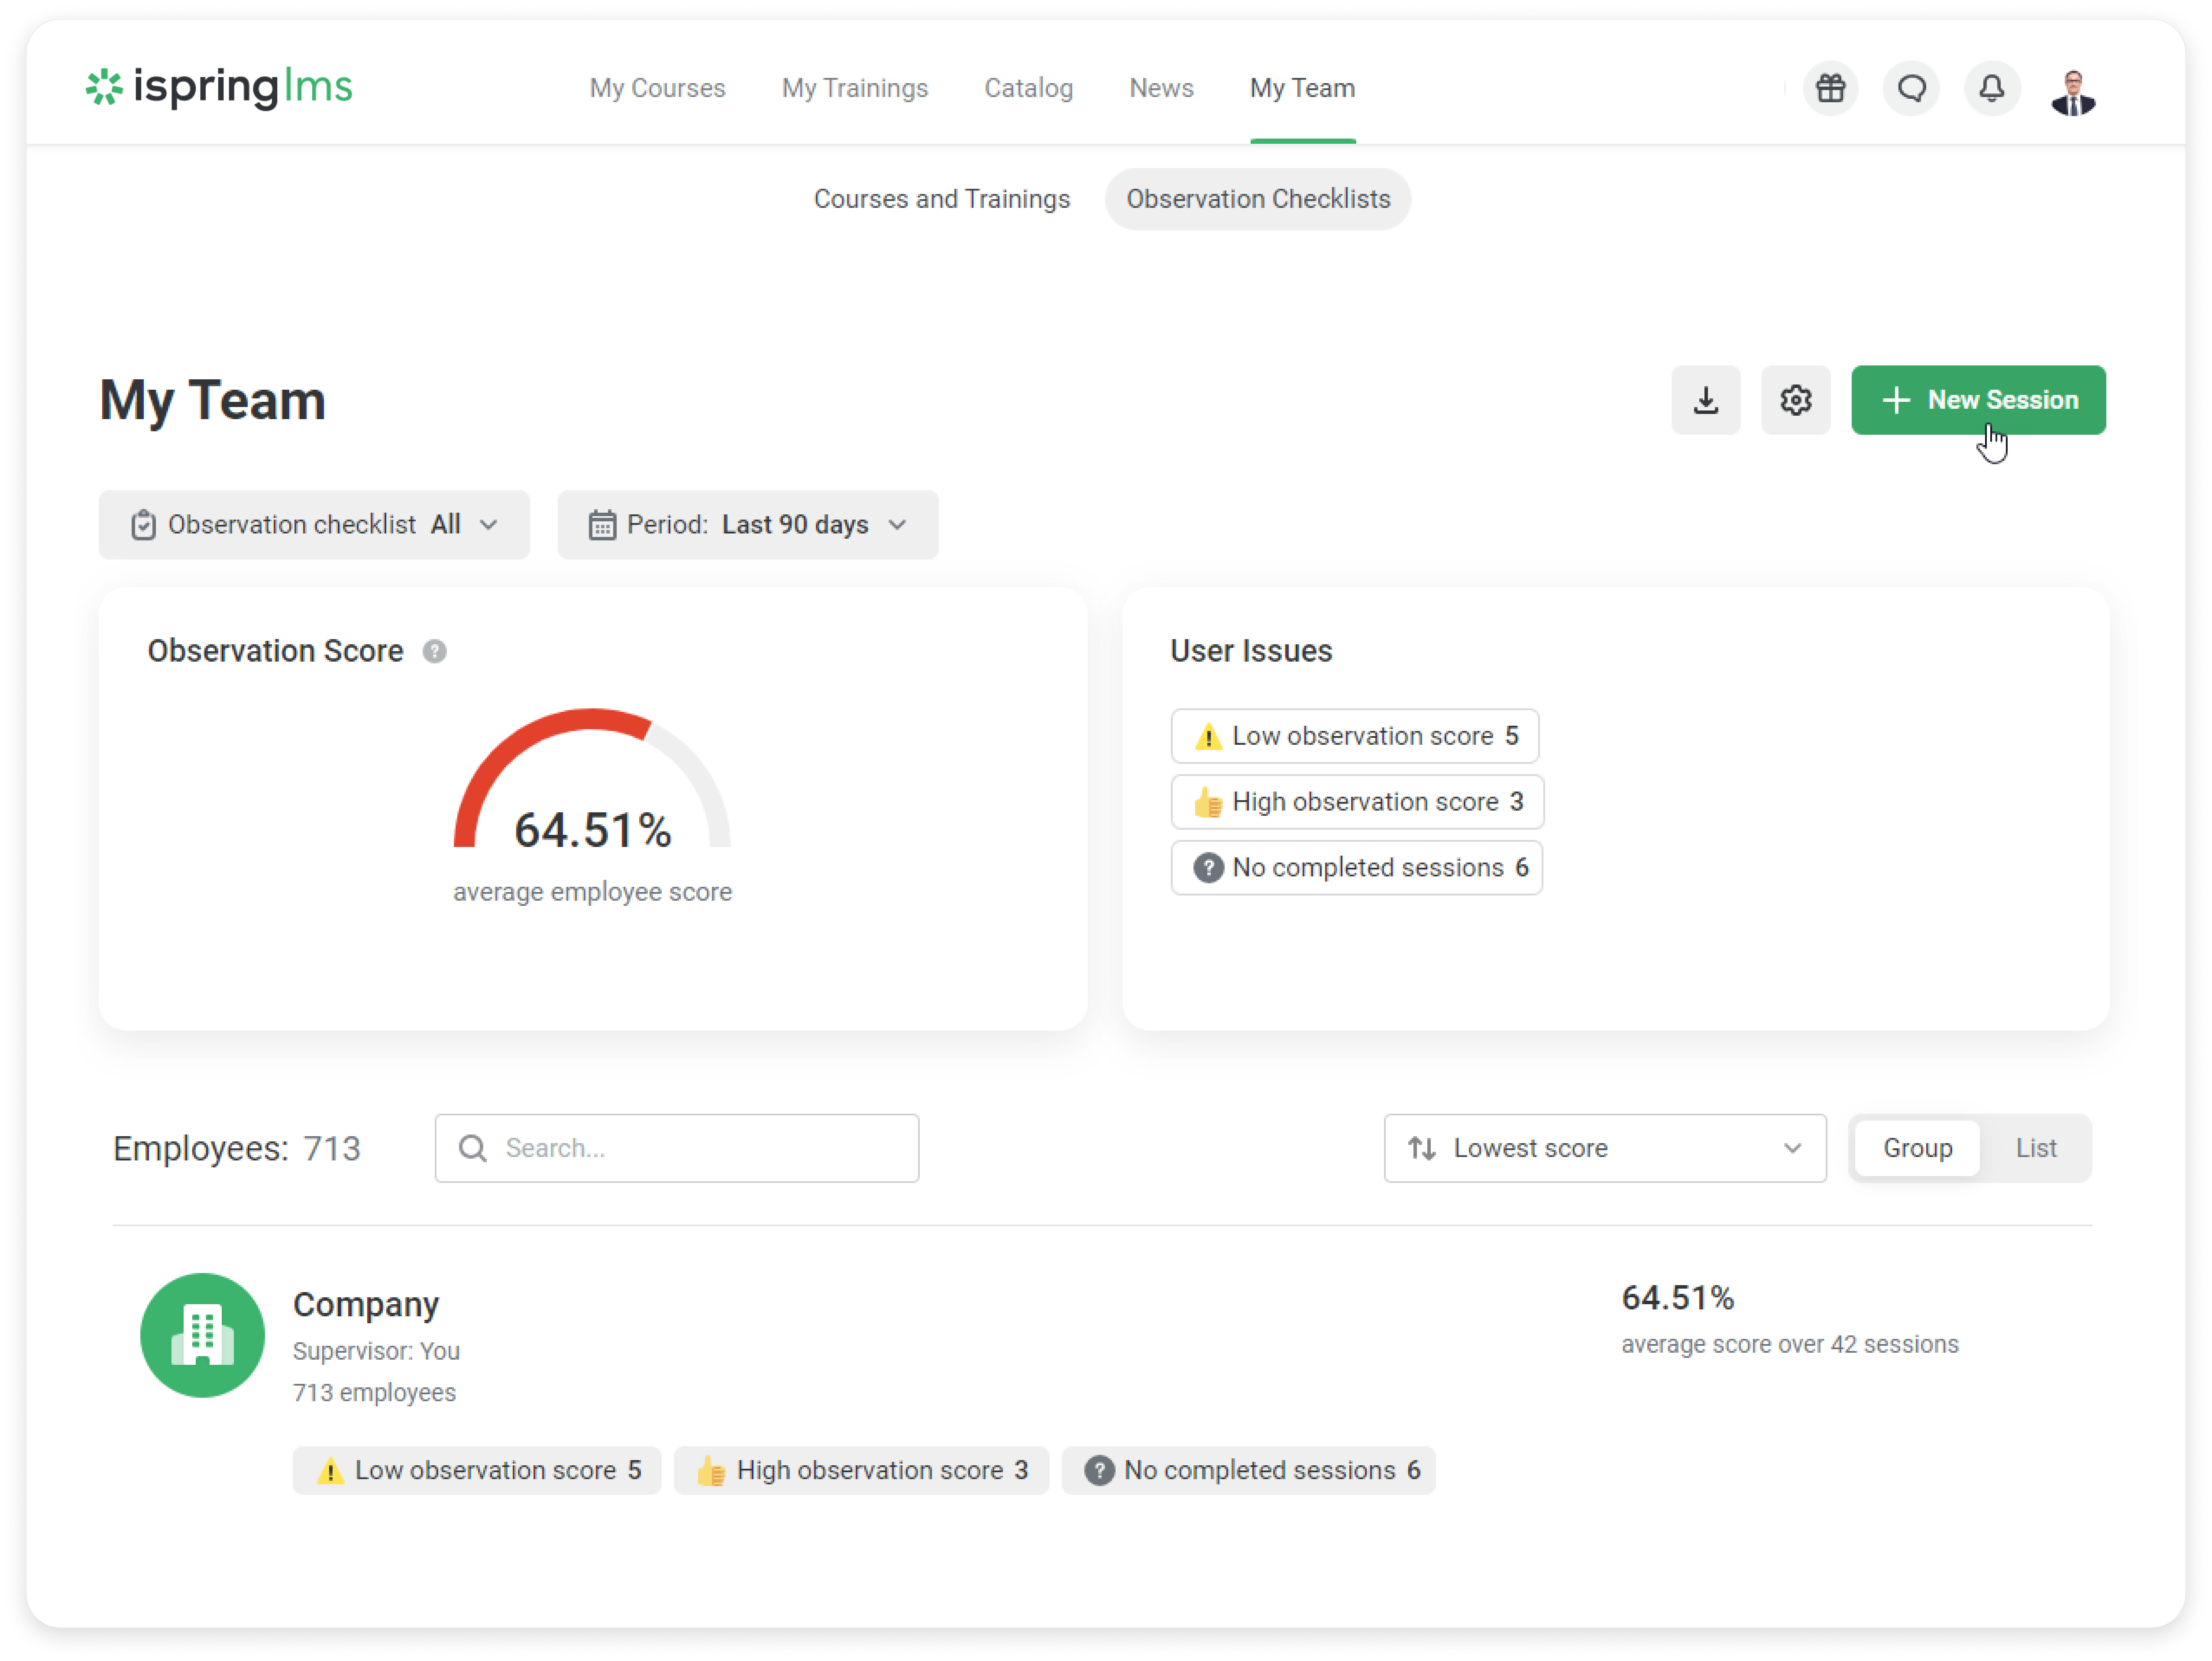2212x1661 pixels.
Task: Click the employee Search input field
Action: point(677,1148)
